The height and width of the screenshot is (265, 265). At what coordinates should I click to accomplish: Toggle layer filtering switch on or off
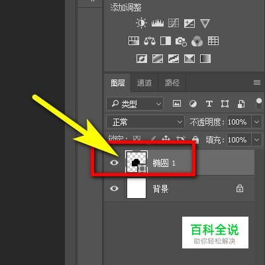259,103
